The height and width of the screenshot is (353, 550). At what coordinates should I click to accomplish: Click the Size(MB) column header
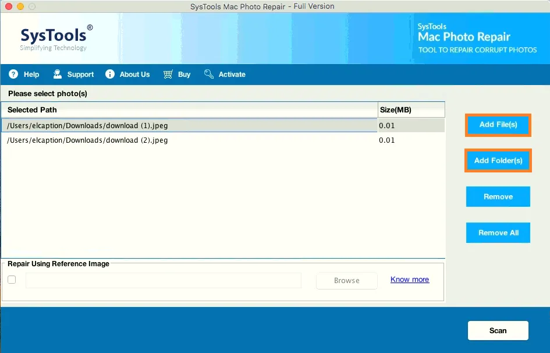(x=411, y=110)
